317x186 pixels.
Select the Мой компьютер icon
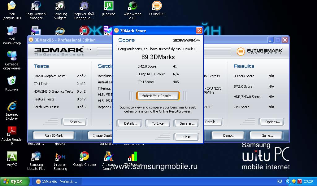12,35
